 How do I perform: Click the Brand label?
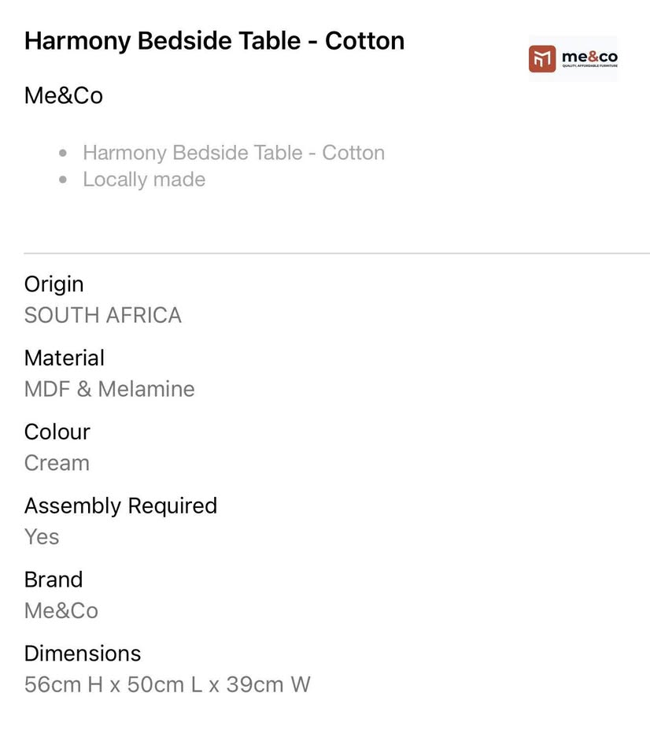(54, 580)
